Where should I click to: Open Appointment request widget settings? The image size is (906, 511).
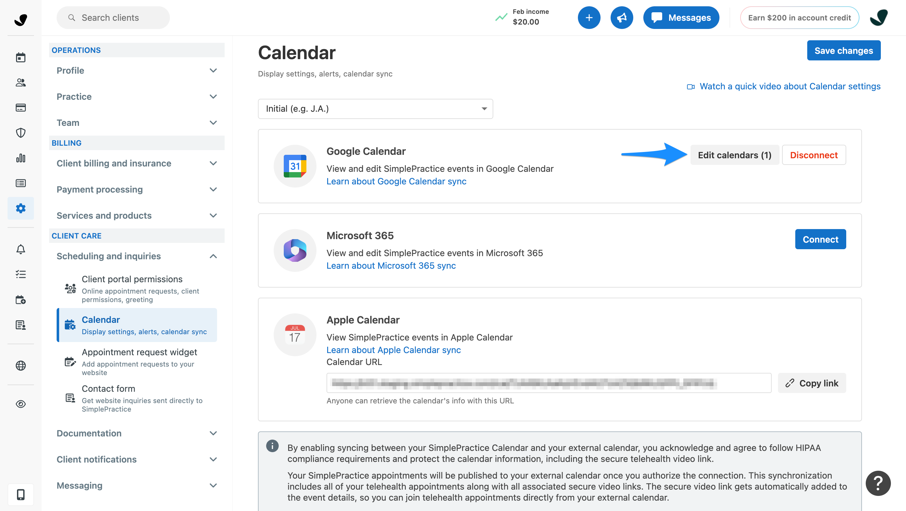click(137, 362)
